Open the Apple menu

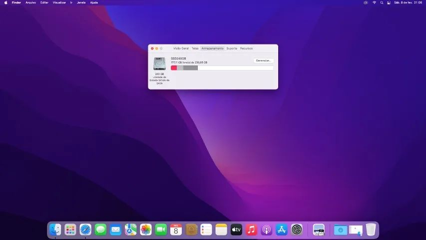[5, 2]
